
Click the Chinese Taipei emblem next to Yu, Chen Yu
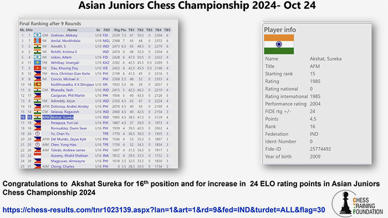tap(37, 134)
